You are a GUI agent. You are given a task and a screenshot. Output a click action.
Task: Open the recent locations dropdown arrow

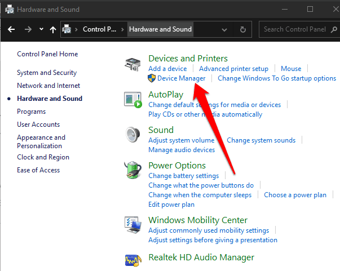click(42, 29)
